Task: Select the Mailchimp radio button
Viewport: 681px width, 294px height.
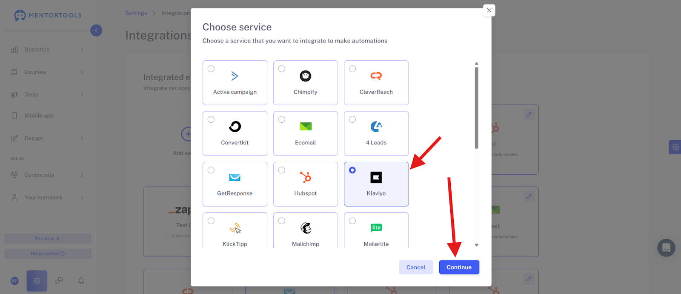Action: point(282,221)
